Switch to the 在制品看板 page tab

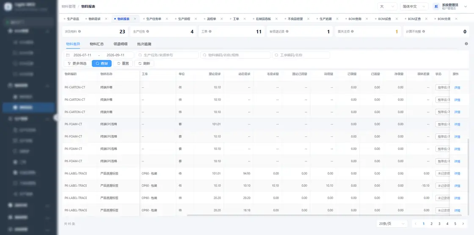tap(263, 19)
